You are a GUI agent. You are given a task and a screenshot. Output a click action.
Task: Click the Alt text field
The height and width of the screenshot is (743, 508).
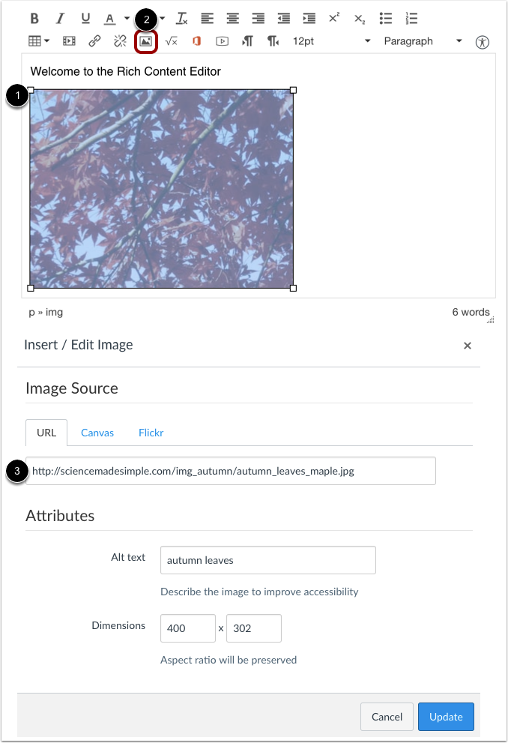[x=267, y=560]
